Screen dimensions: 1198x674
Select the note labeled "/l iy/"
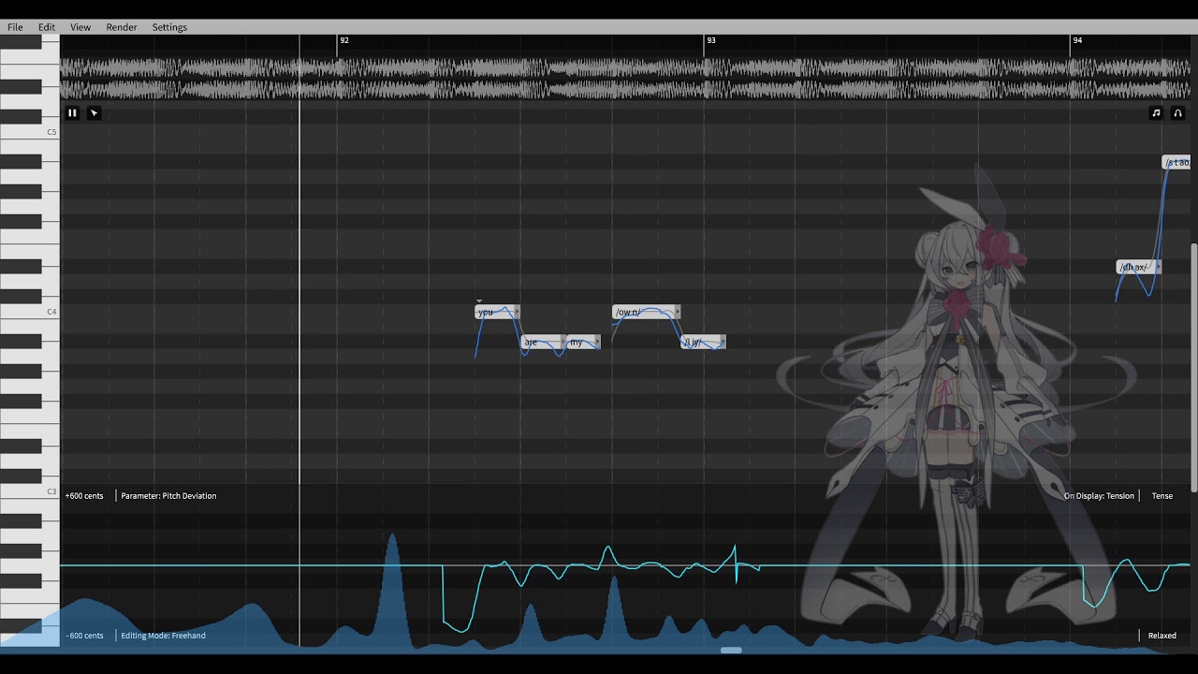click(x=703, y=342)
